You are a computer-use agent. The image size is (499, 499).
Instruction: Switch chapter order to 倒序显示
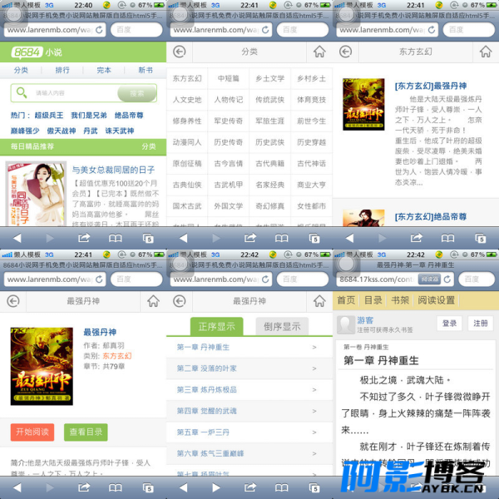click(282, 326)
